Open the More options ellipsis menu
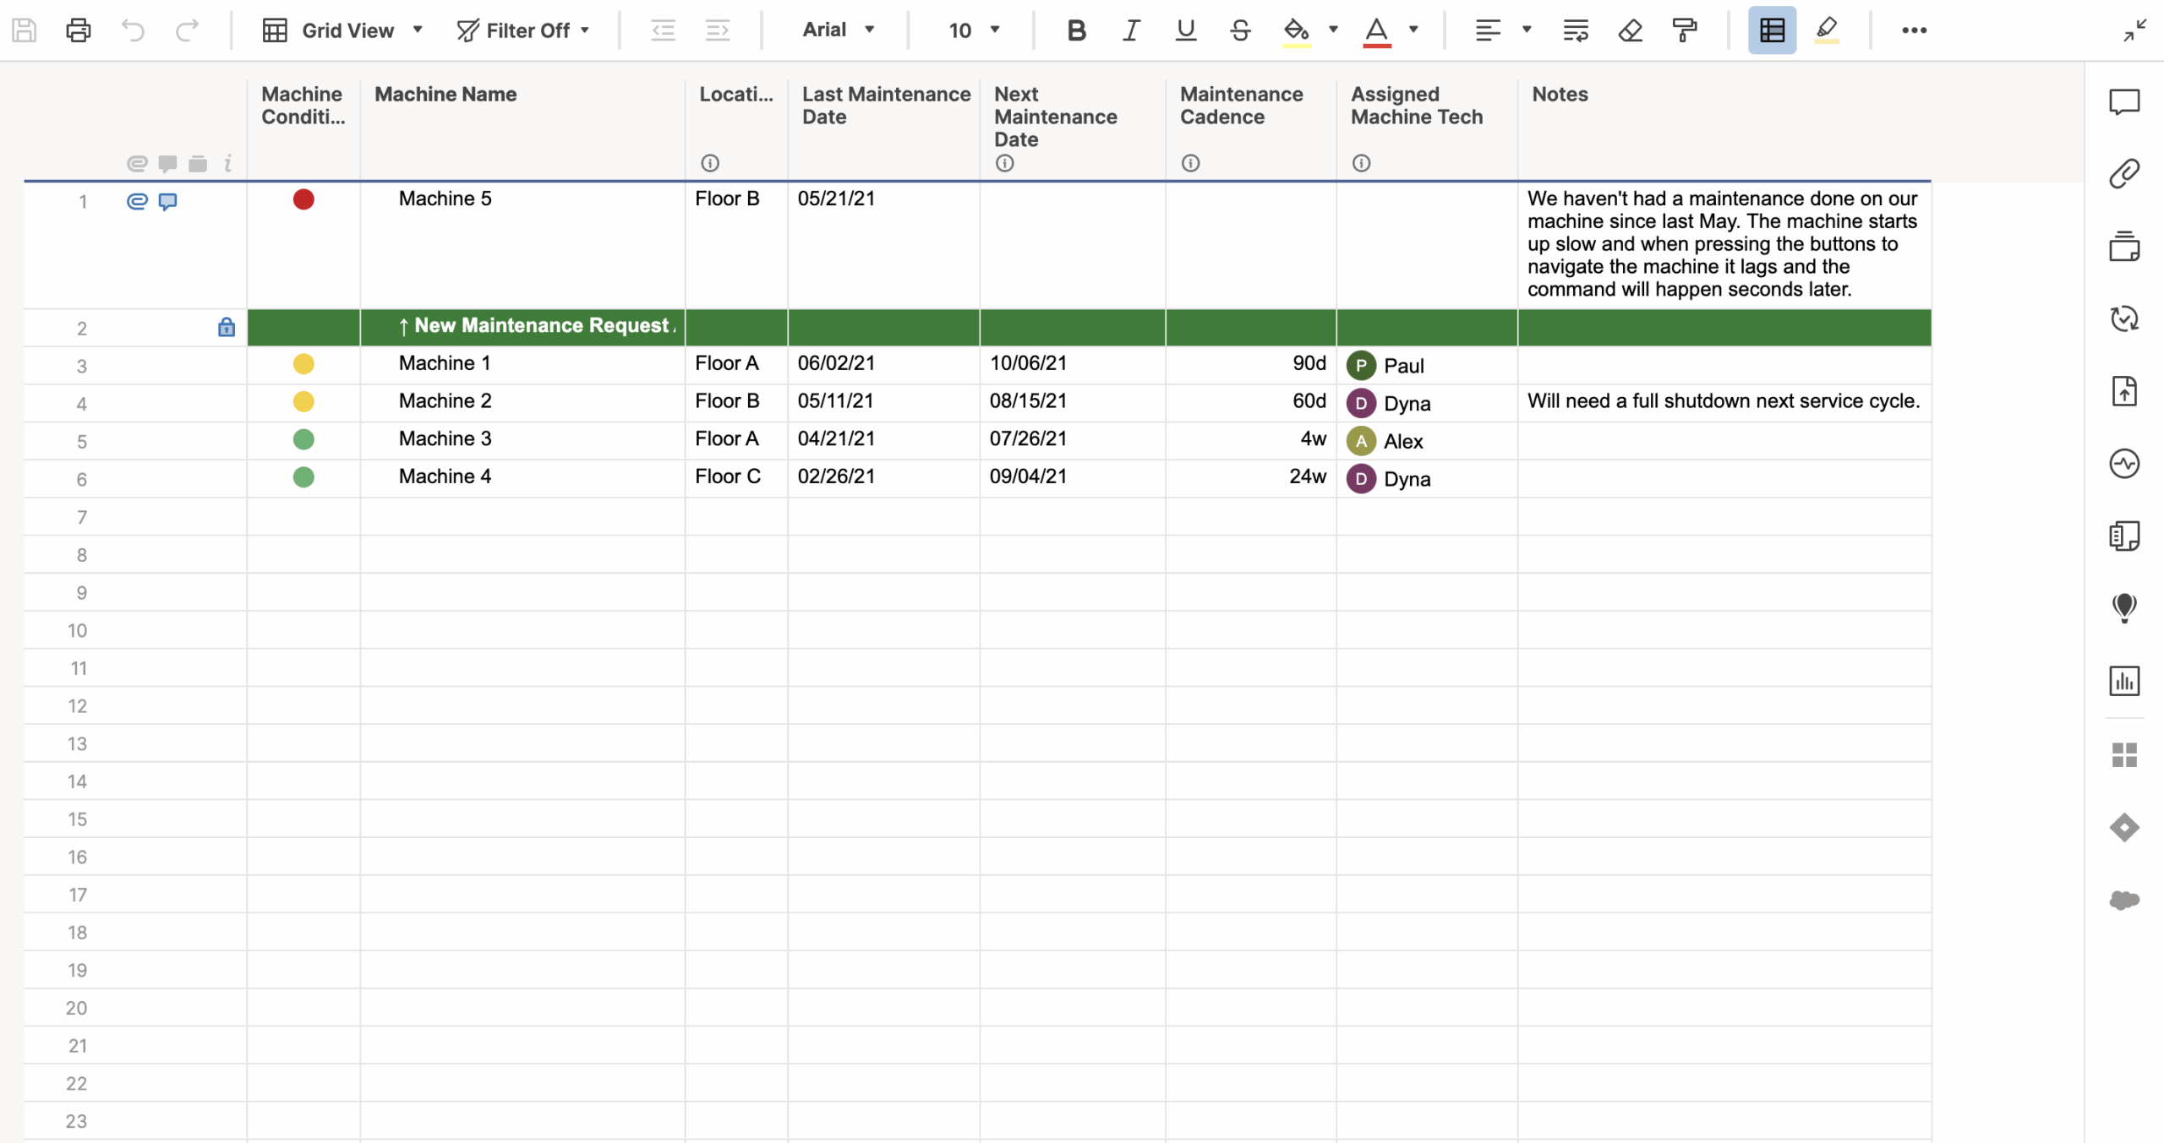 click(1914, 30)
